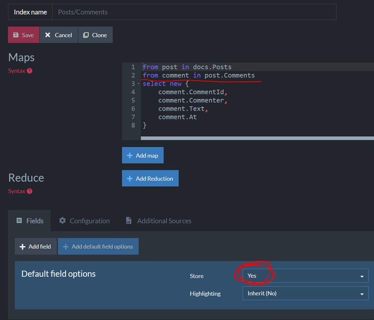Screen dimensions: 374x320
Task: Click the Maps section heading
Action: click(22, 57)
